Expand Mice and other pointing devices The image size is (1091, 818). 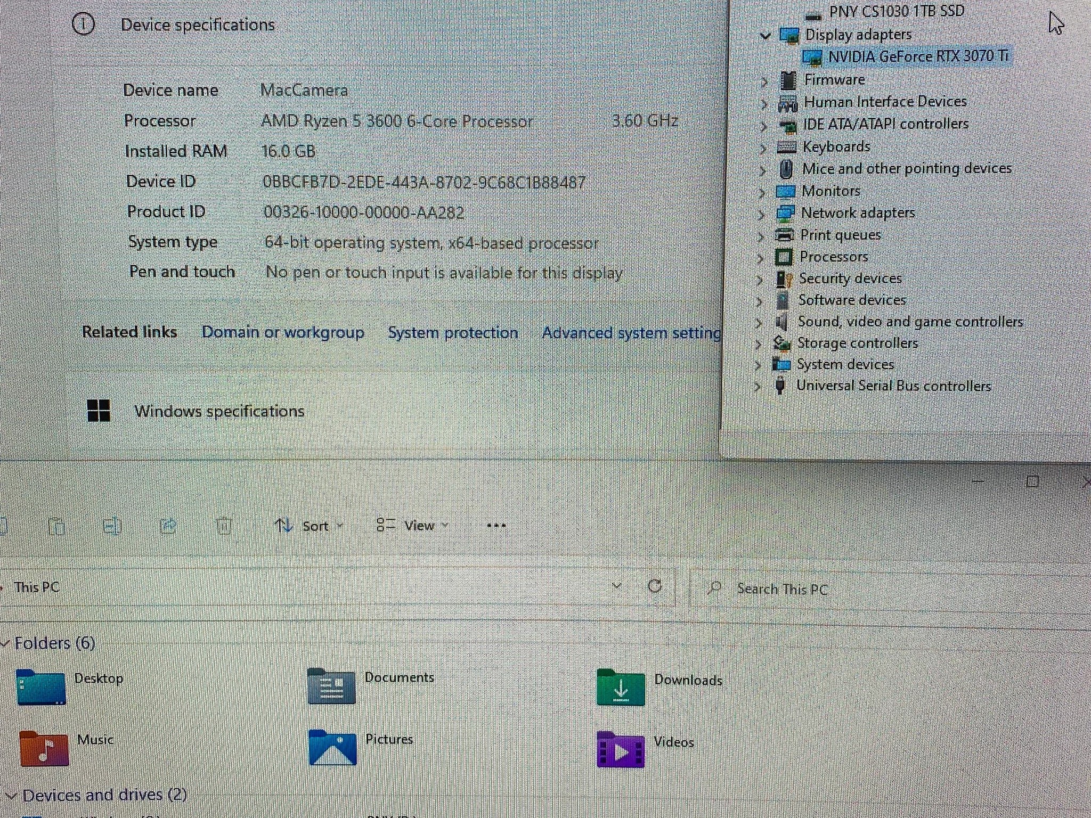click(x=762, y=170)
